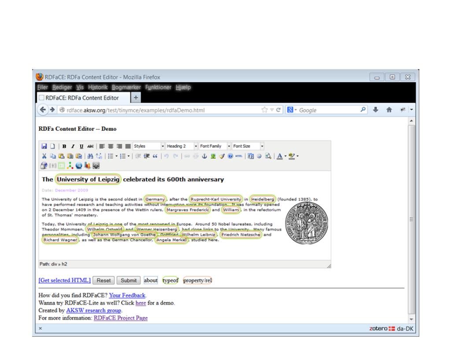Viewport: 451px width, 338px height.
Task: Open a new tab with plus button
Action: click(x=136, y=98)
